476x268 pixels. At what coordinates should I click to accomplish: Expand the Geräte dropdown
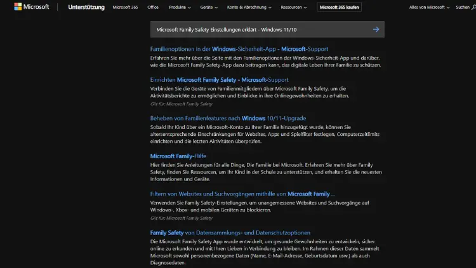point(209,7)
